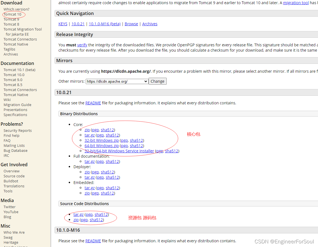Download 32-bit/64-bit Windows Service Installer
The height and width of the screenshot is (247, 318).
(119, 151)
